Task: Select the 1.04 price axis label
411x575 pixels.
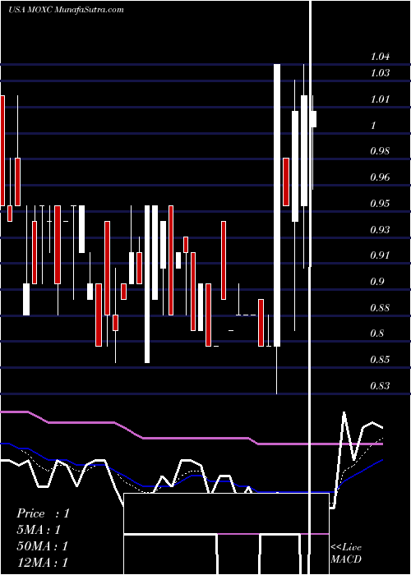Action: coord(380,57)
